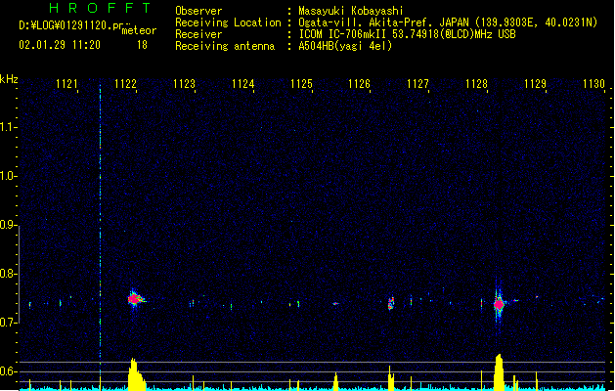Click the kHz axis unit label

[x=9, y=79]
